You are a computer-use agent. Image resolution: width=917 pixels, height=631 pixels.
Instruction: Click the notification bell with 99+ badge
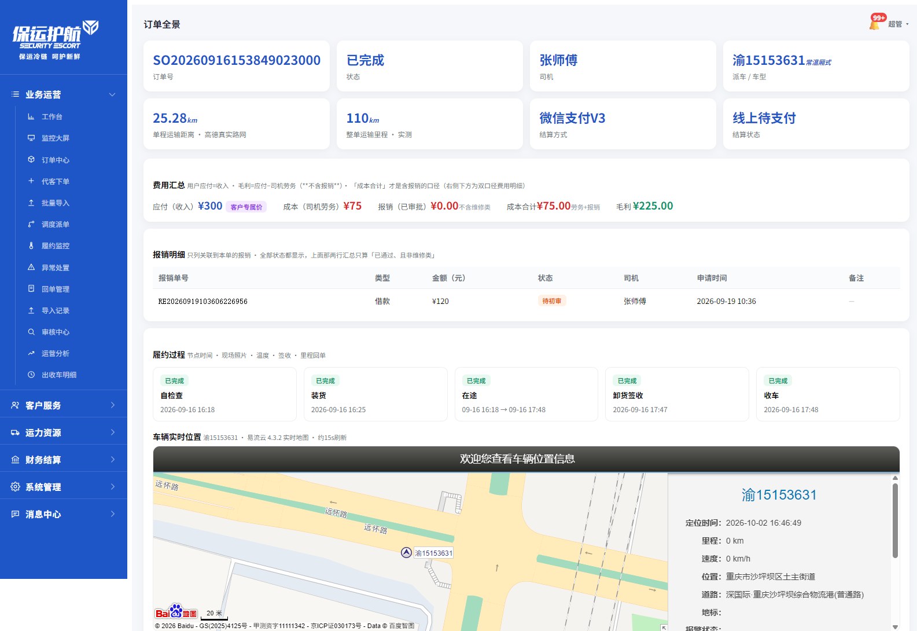875,23
